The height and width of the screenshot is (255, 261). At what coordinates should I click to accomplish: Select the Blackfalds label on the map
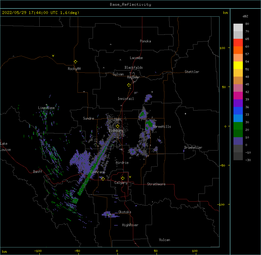pos(134,68)
